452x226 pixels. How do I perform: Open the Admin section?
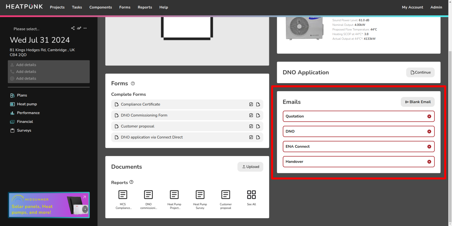[436, 7]
